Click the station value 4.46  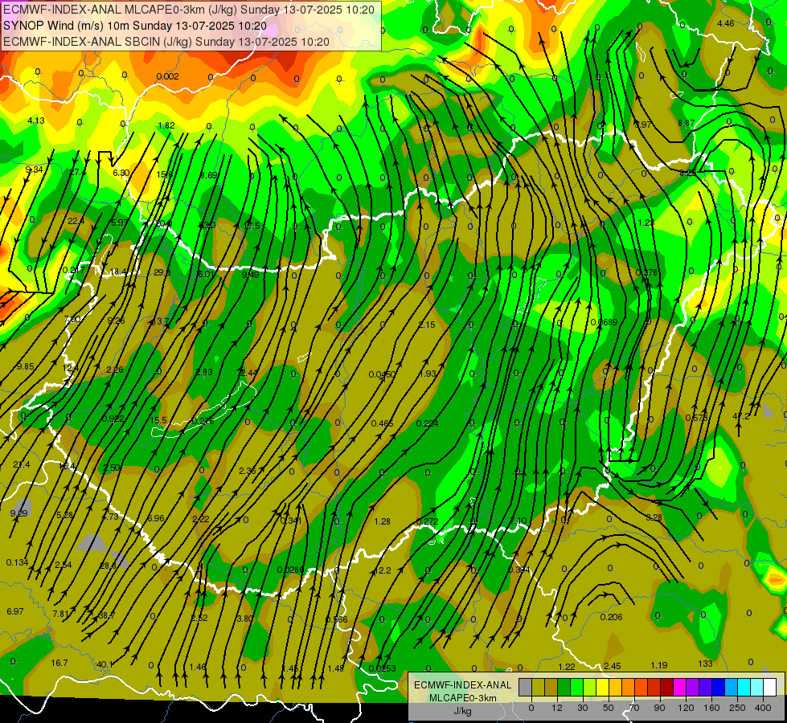(x=726, y=23)
